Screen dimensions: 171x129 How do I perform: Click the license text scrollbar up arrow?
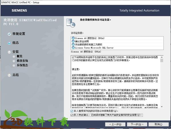click(162, 57)
